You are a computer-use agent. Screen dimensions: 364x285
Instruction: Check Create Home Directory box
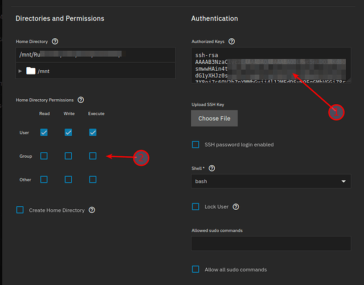click(20, 210)
